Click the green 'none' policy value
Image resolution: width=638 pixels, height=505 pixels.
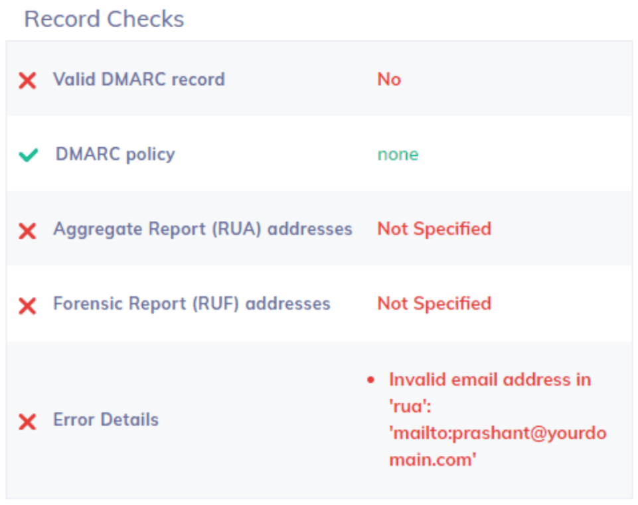click(x=398, y=155)
